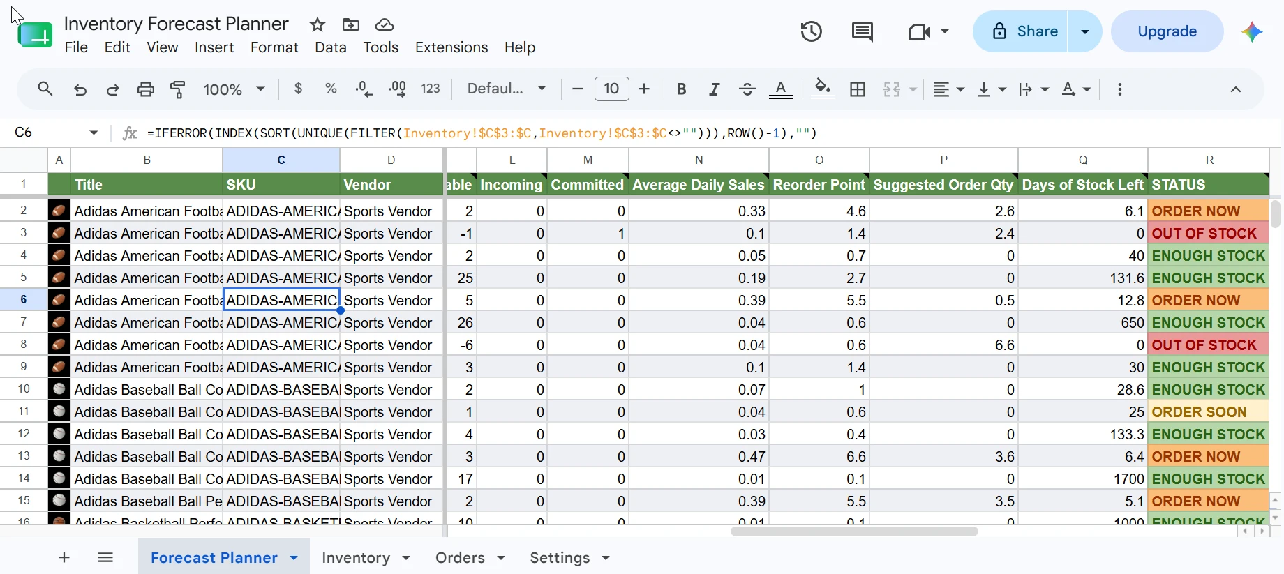Open the Extensions menu
The width and height of the screenshot is (1284, 574).
[451, 47]
